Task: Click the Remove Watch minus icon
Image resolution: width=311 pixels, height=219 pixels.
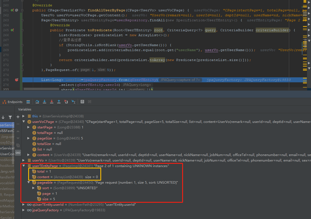Action: coord(18,124)
